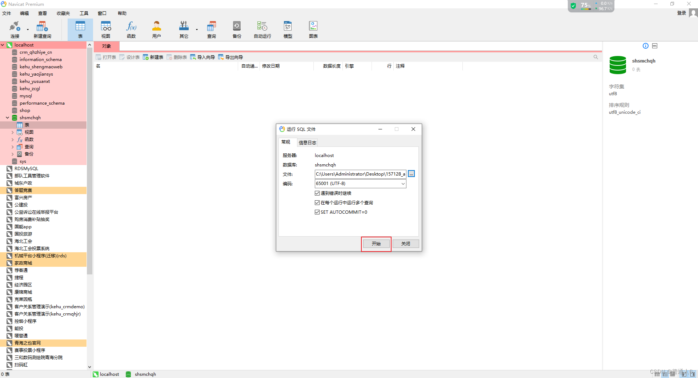The height and width of the screenshot is (378, 698).
Task: Click the 新建表 new table action
Action: [153, 57]
